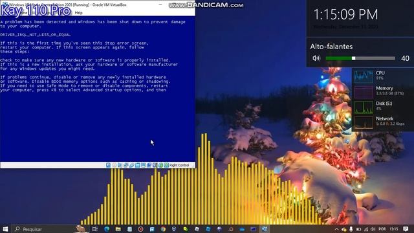Click the speaker icon in Alto-falantes widget
The width and height of the screenshot is (414, 233).
[x=316, y=58]
